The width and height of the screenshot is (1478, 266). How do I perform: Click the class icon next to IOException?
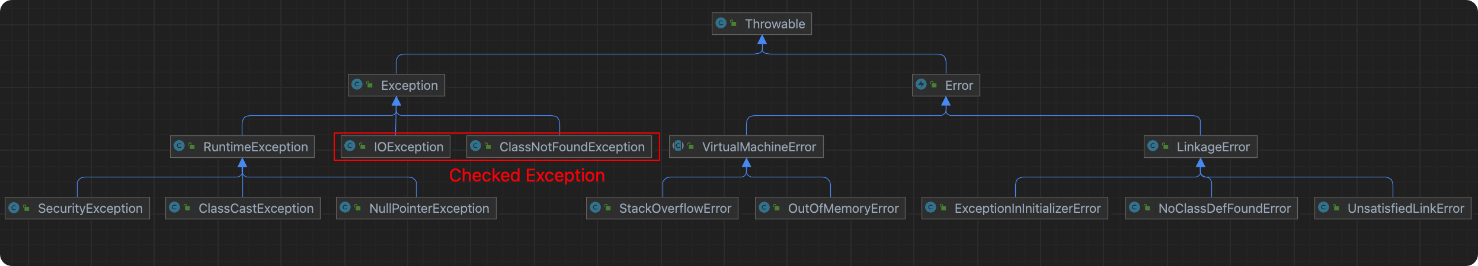click(x=350, y=146)
